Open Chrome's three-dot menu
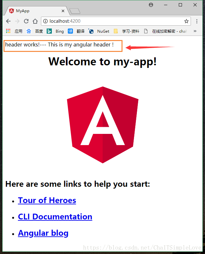The image size is (205, 254). point(197,21)
